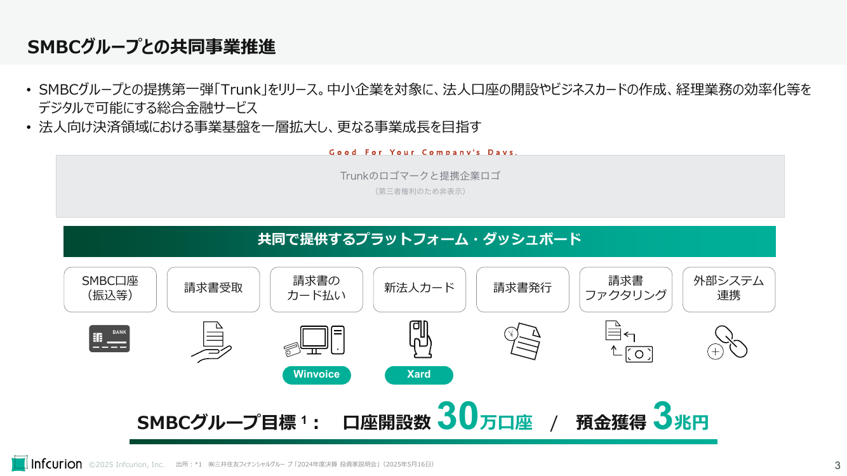Image resolution: width=847 pixels, height=476 pixels.
Task: Select the 新法人カード box
Action: [x=420, y=289]
